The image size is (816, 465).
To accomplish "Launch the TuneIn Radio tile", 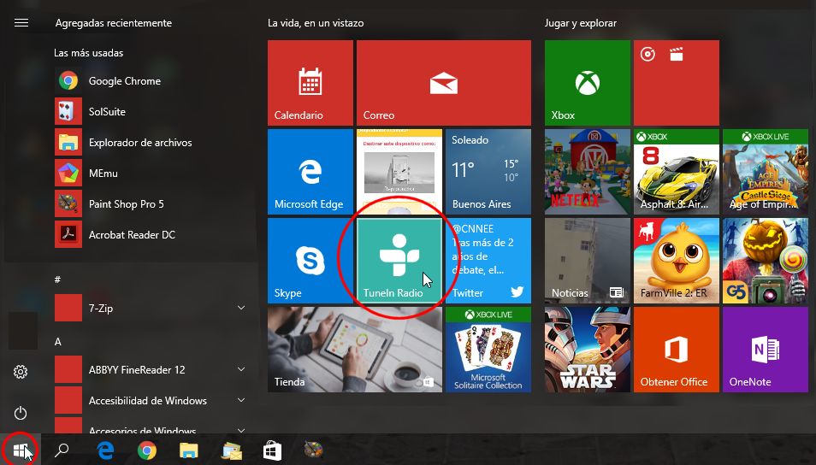I will 399,261.
